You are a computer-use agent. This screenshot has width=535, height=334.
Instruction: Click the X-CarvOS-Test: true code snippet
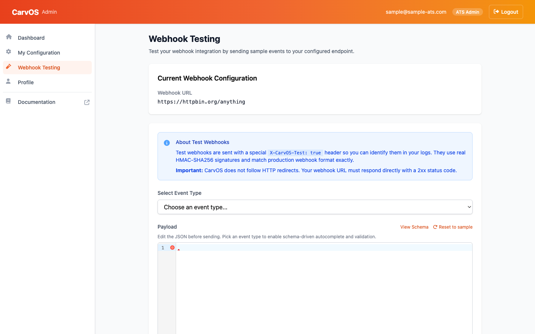pyautogui.click(x=295, y=153)
